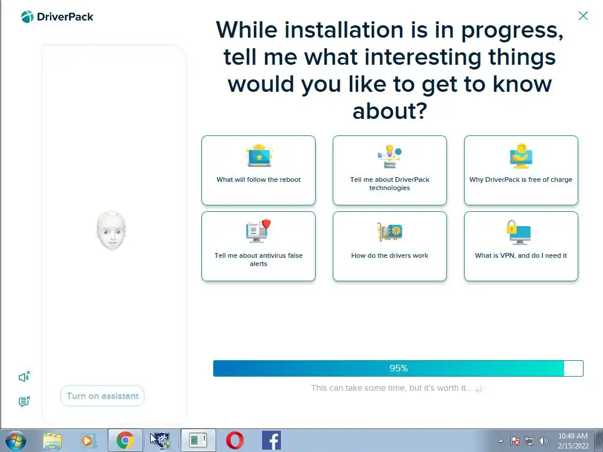Image resolution: width=603 pixels, height=452 pixels.
Task: Click 'This can take some time' status text
Action: (x=391, y=388)
